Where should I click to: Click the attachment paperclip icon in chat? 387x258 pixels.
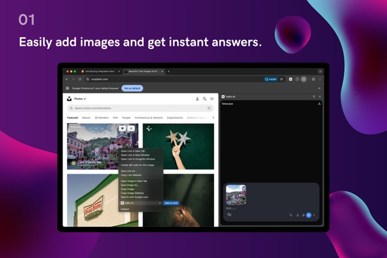tap(303, 215)
